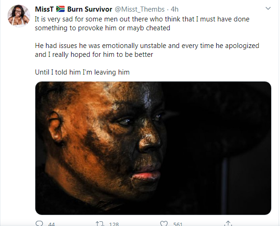Expand the tweet options chevron
The width and height of the screenshot is (280, 226).
[268, 9]
